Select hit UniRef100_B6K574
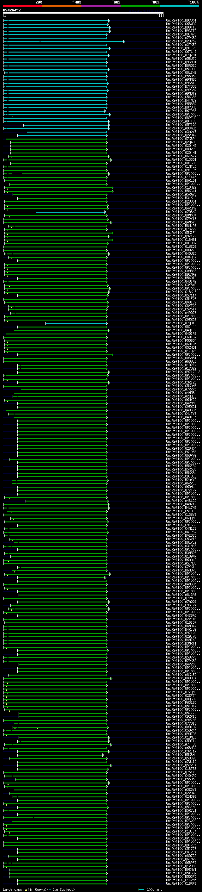 tap(181, 156)
